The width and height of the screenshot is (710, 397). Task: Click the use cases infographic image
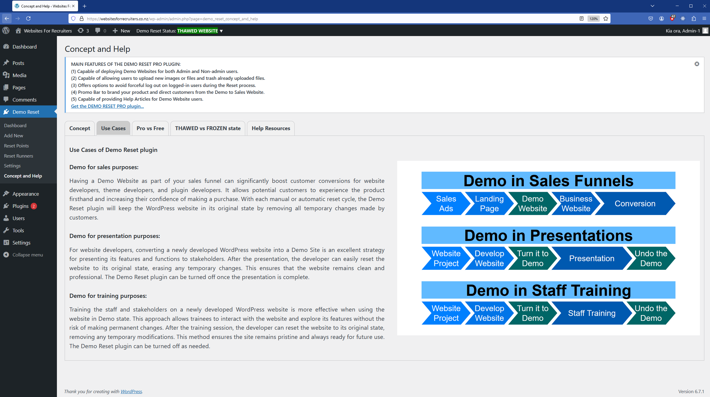click(x=548, y=248)
